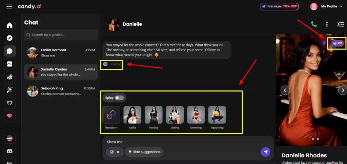Open the Deborah King conversation
Screen dimensions: 347x164
(x=61, y=91)
